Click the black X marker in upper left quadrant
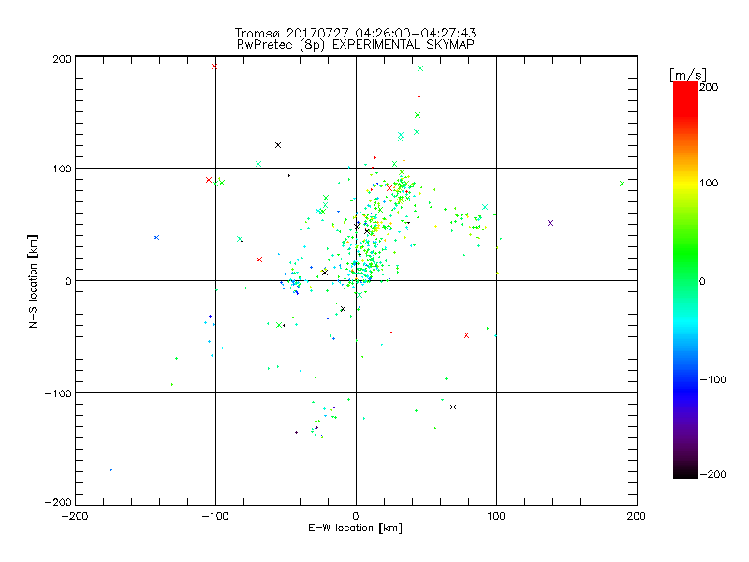 tap(278, 145)
